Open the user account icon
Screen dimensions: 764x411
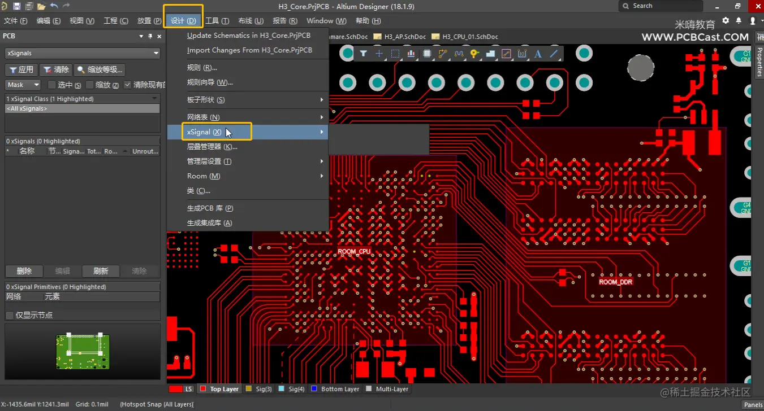pos(752,20)
